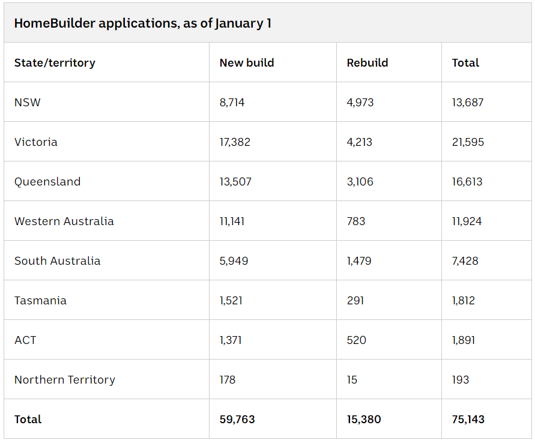
Task: Click Western Australia new build value 11,141
Action: (x=232, y=222)
